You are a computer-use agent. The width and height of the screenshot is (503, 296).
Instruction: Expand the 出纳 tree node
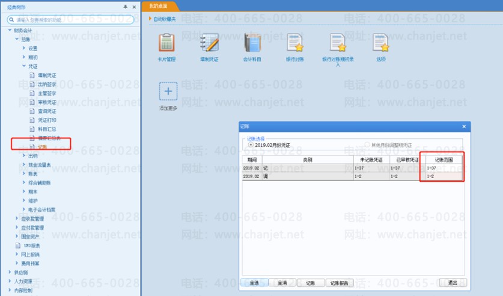click(x=24, y=156)
